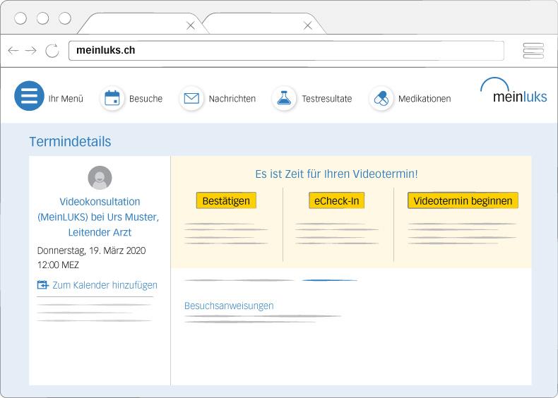
Task: Click the browser forward arrow
Action: click(31, 51)
